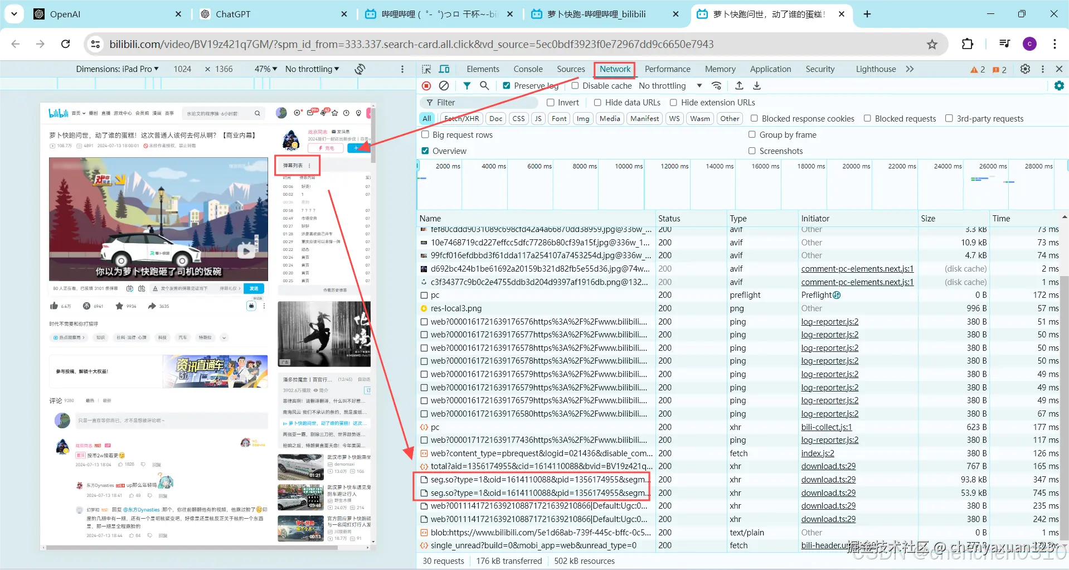Screen dimensions: 1069x570
Task: Open the index.js:2 initiator link
Action: [x=818, y=453]
